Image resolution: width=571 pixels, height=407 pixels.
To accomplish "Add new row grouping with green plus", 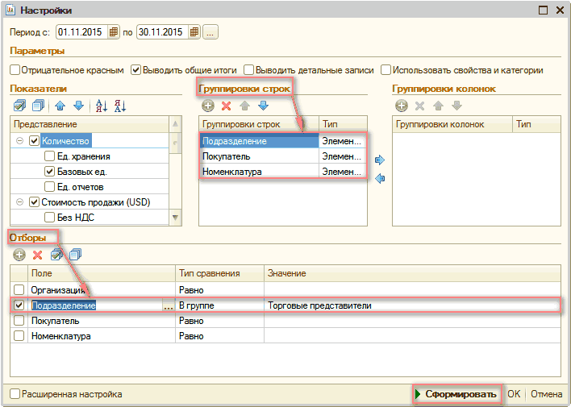I will (x=208, y=106).
